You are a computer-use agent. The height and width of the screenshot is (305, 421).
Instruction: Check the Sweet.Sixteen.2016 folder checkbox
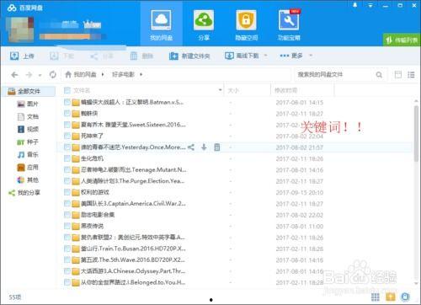coord(67,125)
